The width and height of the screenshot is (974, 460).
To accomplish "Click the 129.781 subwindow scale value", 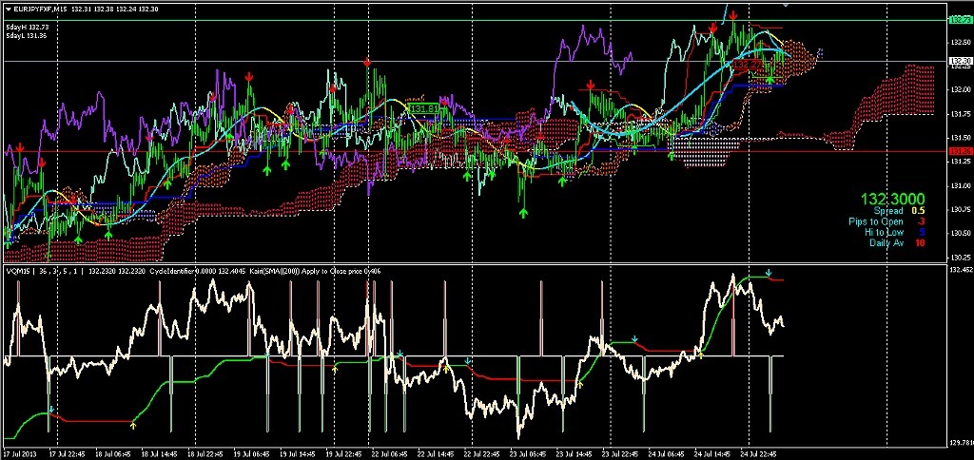I will (961, 442).
